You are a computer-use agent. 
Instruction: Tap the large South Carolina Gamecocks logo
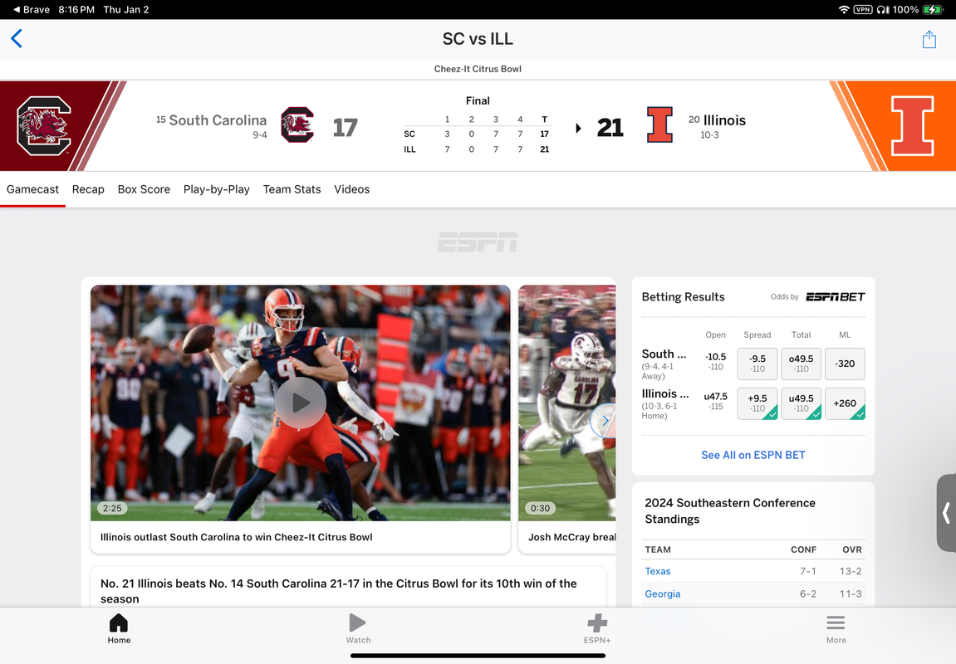tap(43, 125)
